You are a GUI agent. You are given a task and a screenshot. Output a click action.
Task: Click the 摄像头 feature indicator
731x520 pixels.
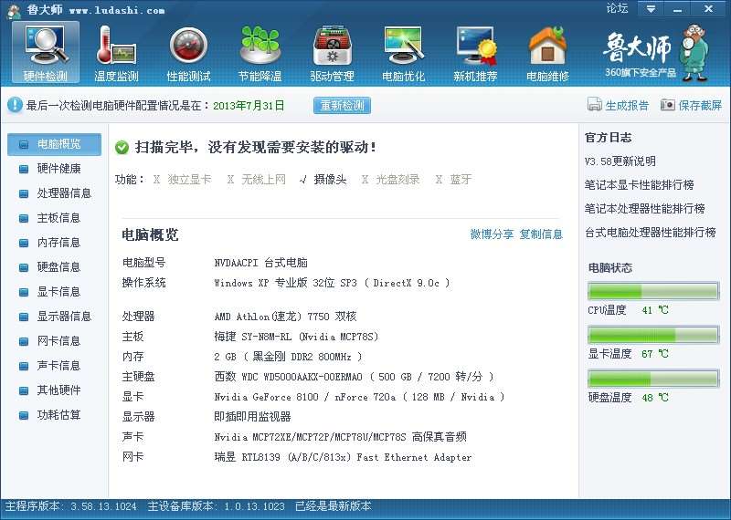[323, 179]
